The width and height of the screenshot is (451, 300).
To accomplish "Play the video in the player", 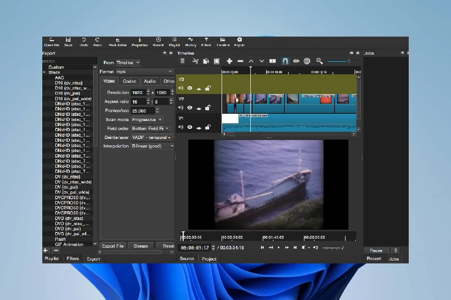I will tap(278, 248).
